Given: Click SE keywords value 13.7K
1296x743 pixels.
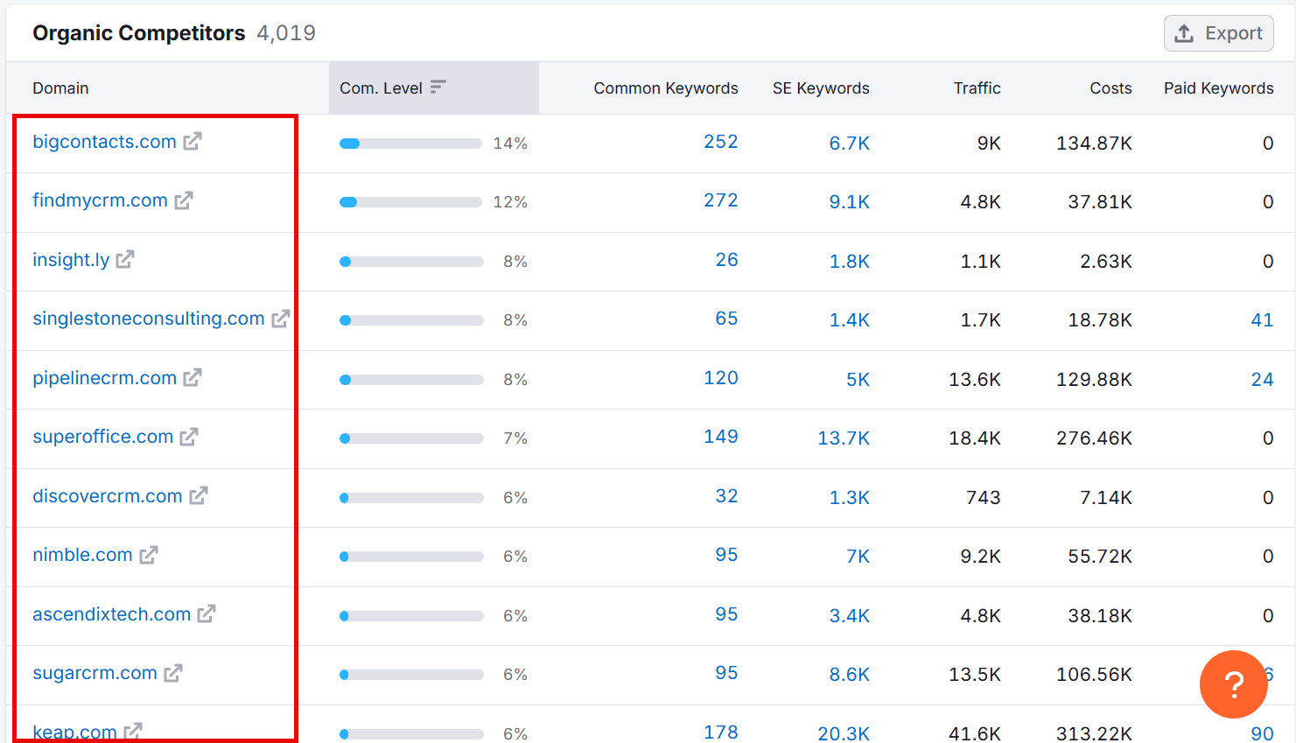Looking at the screenshot, I should tap(844, 438).
